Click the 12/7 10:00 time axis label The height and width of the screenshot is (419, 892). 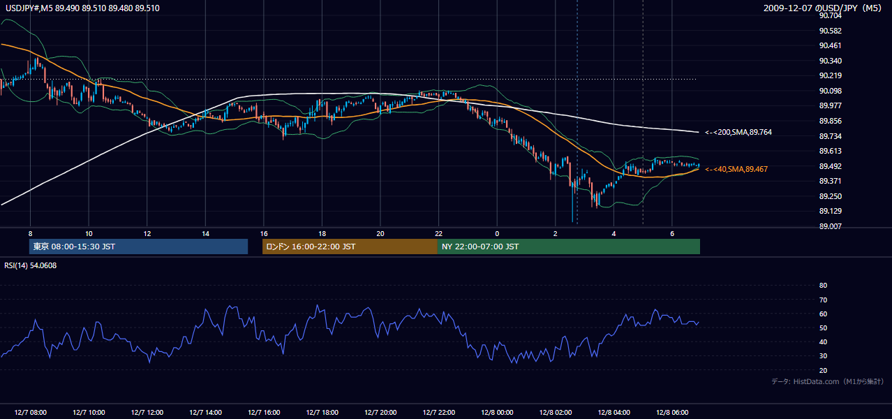88,412
